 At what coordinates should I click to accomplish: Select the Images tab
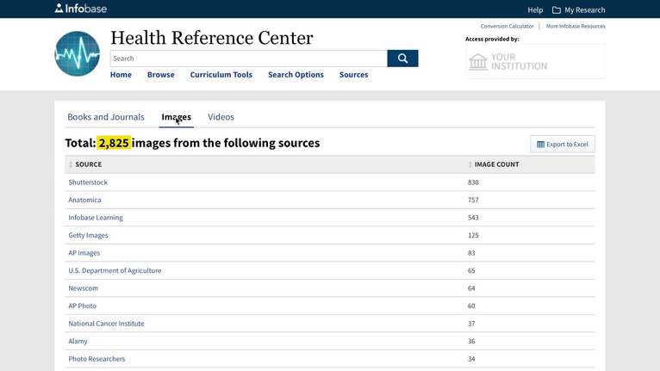(x=177, y=117)
